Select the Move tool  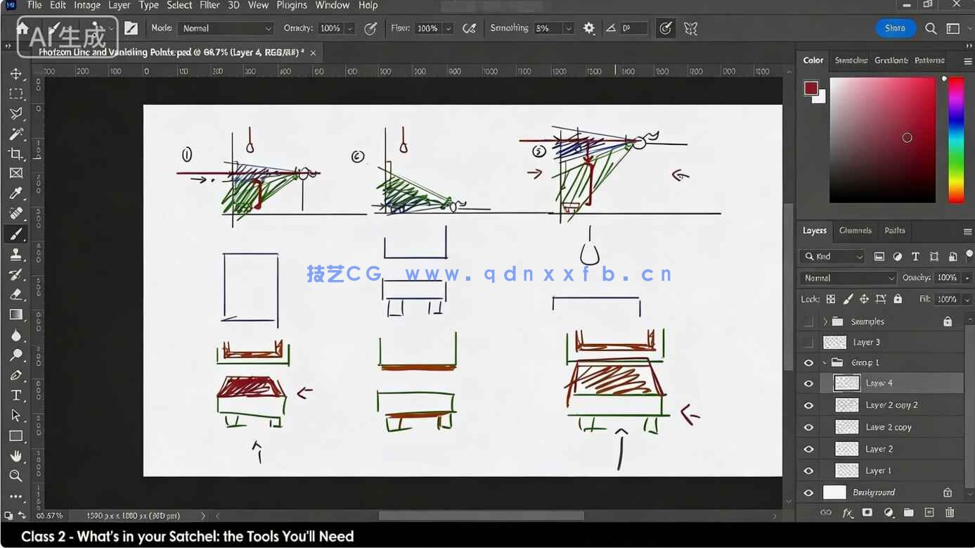click(15, 74)
